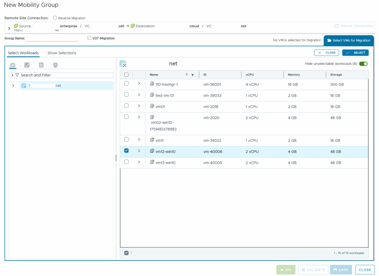Image resolution: width=379 pixels, height=276 pixels.
Task: Open the Networks inventory view icon
Action: point(56,65)
